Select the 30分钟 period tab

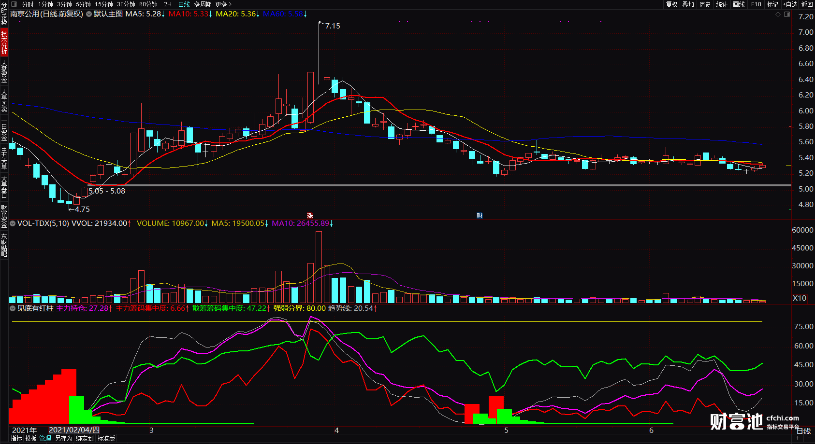(x=126, y=4)
